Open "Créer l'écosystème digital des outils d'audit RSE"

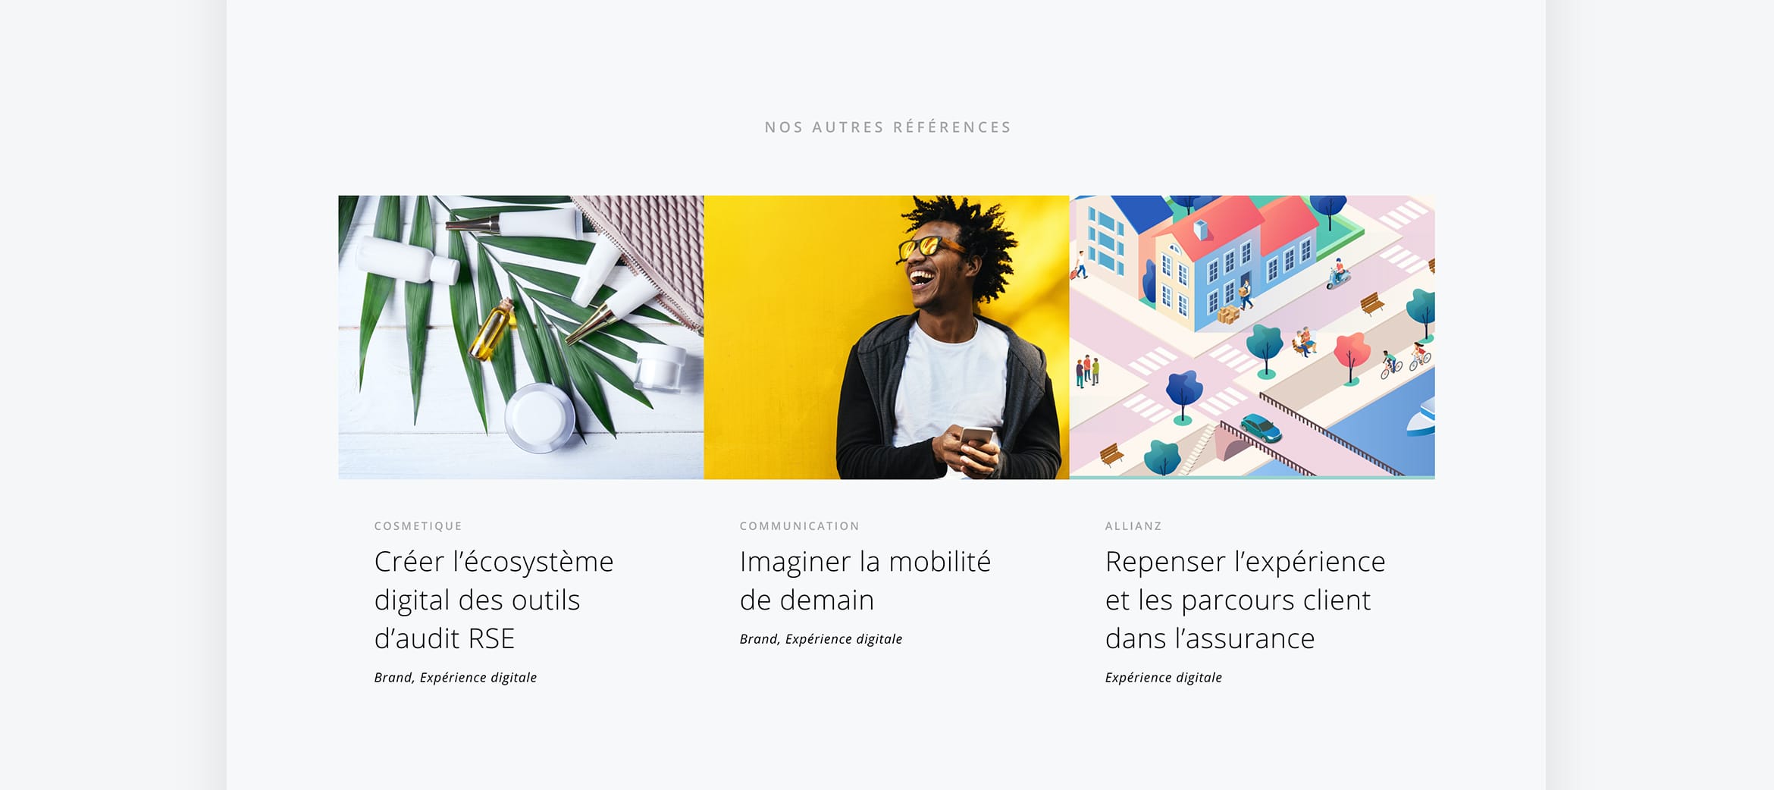494,600
